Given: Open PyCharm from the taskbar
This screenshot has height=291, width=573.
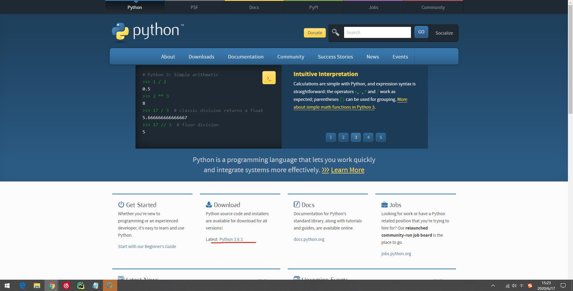Looking at the screenshot, I should pyautogui.click(x=81, y=285).
